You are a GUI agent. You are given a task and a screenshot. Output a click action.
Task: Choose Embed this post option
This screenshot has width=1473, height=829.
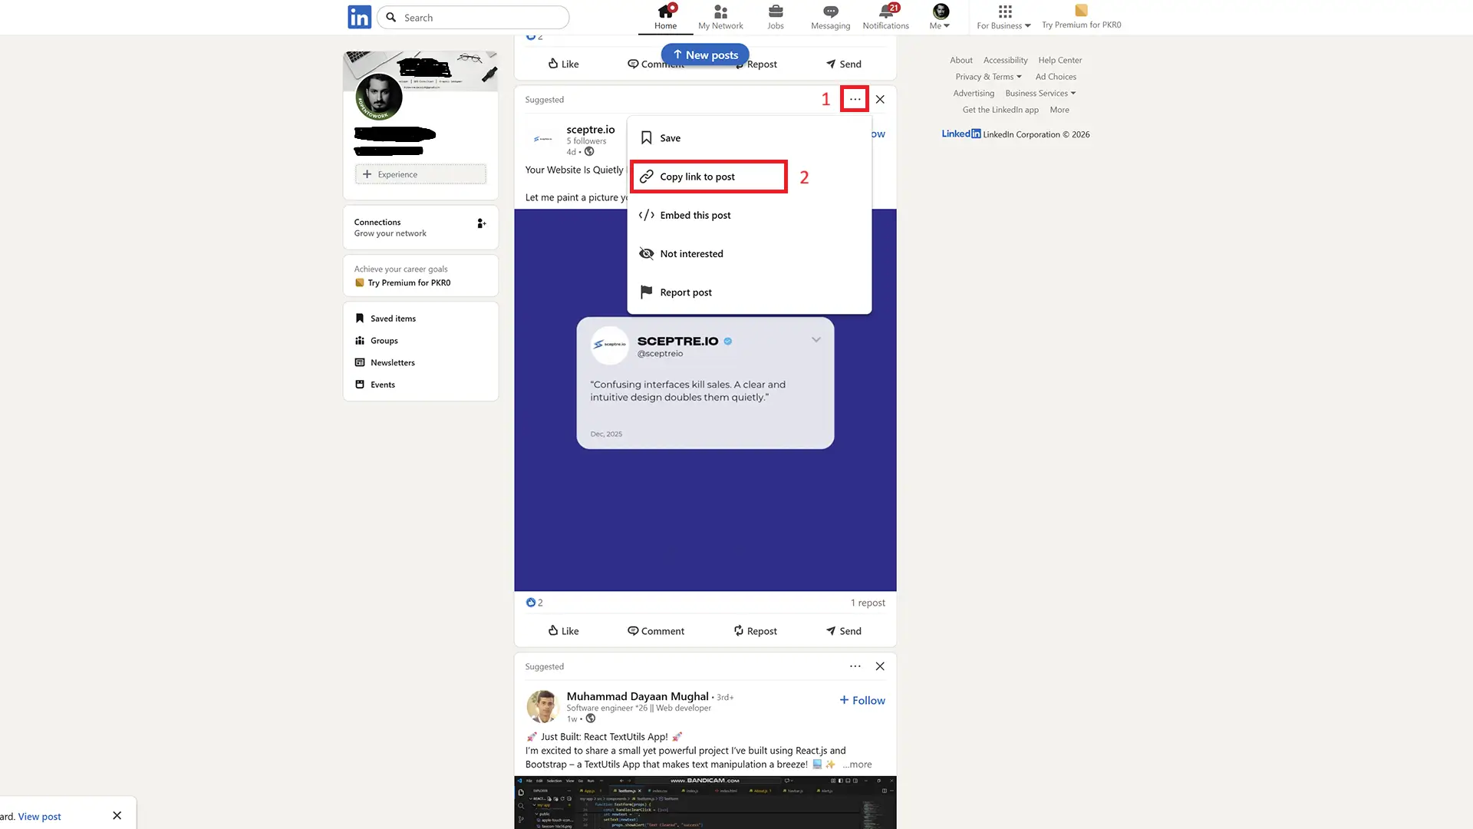749,215
